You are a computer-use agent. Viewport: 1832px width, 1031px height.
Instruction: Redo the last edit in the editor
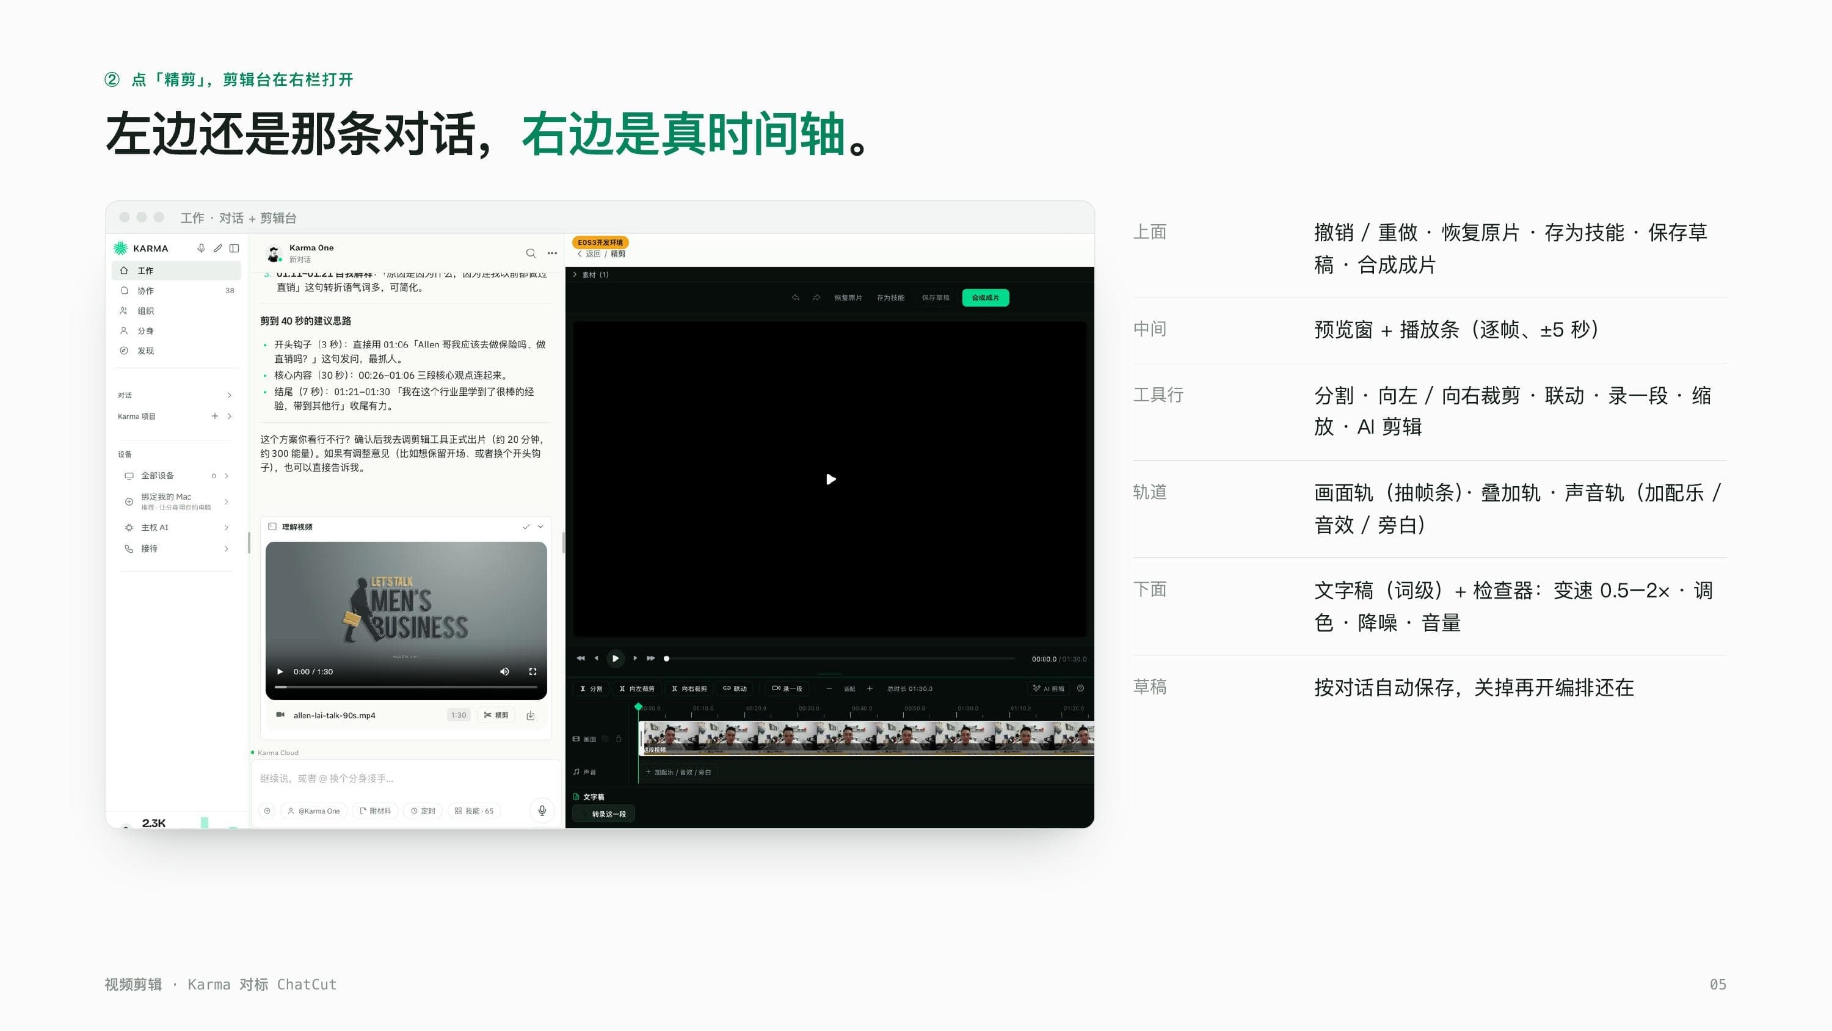[x=816, y=297]
